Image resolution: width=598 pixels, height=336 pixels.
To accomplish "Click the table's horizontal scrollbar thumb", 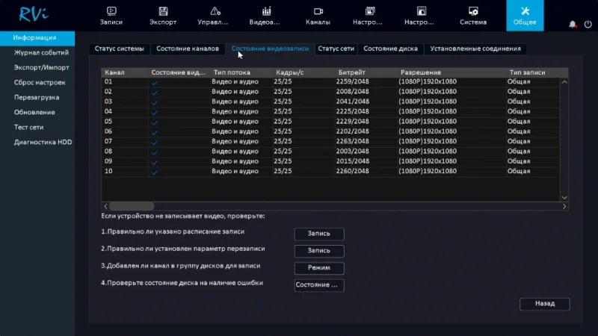I will (x=132, y=206).
